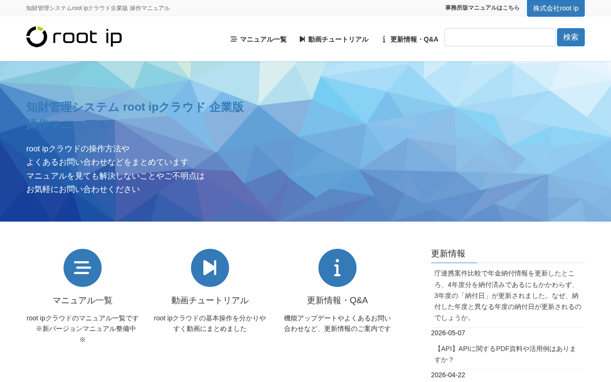Image resolution: width=611 pixels, height=382 pixels.
Task: Click the root ip logo
Action: tap(74, 37)
